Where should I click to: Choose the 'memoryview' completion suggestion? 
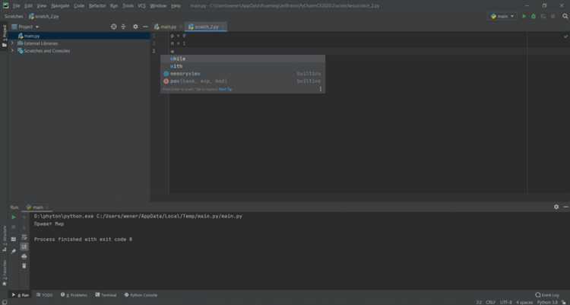242,74
